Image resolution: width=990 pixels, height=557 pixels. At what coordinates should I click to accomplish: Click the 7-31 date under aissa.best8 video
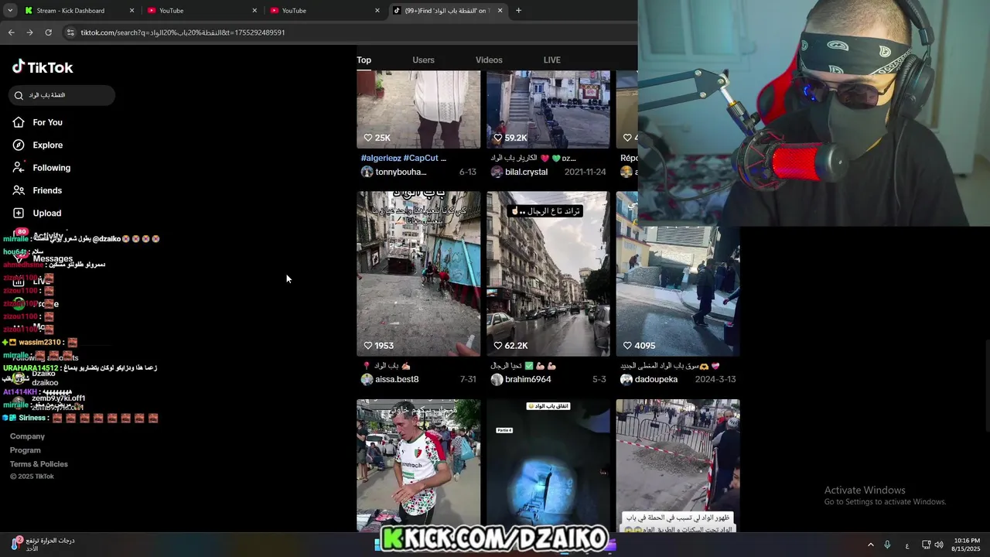click(x=468, y=379)
